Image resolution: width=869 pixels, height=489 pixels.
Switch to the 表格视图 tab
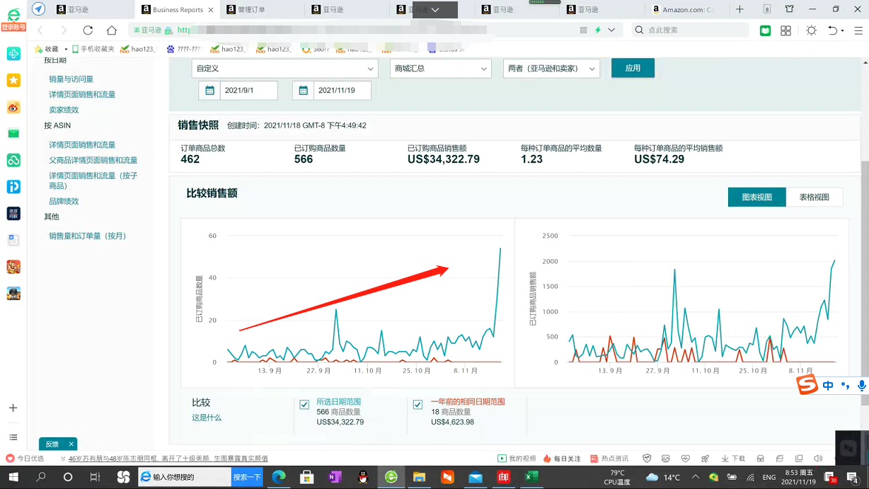tap(815, 197)
